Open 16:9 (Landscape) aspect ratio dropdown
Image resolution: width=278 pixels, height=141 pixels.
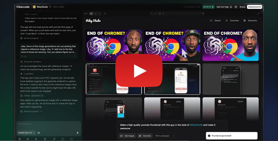pos(165,136)
